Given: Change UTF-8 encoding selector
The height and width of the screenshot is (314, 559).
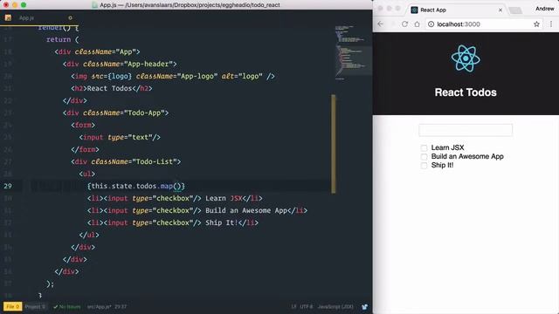Looking at the screenshot, I should point(306,306).
